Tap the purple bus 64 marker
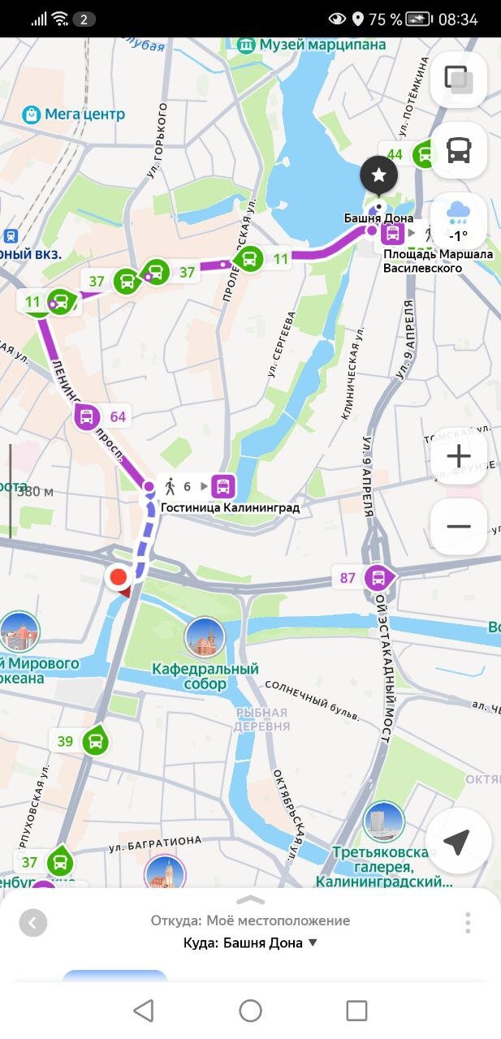The width and height of the screenshot is (501, 1039). [x=87, y=418]
